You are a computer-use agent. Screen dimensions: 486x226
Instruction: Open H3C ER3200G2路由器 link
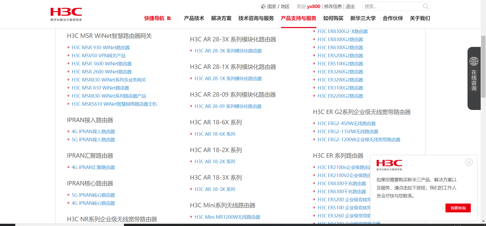click(340, 80)
